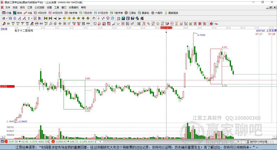Click the black right arrow icon
This screenshot has height=150, width=277.
[x=60, y=18]
